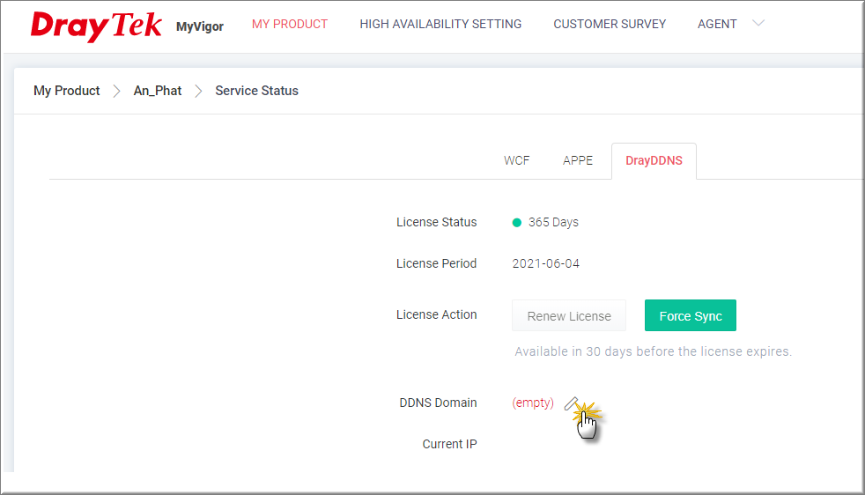This screenshot has height=495, width=865.
Task: Click the pencil edit icon beside DDNS Domain
Action: pos(571,403)
